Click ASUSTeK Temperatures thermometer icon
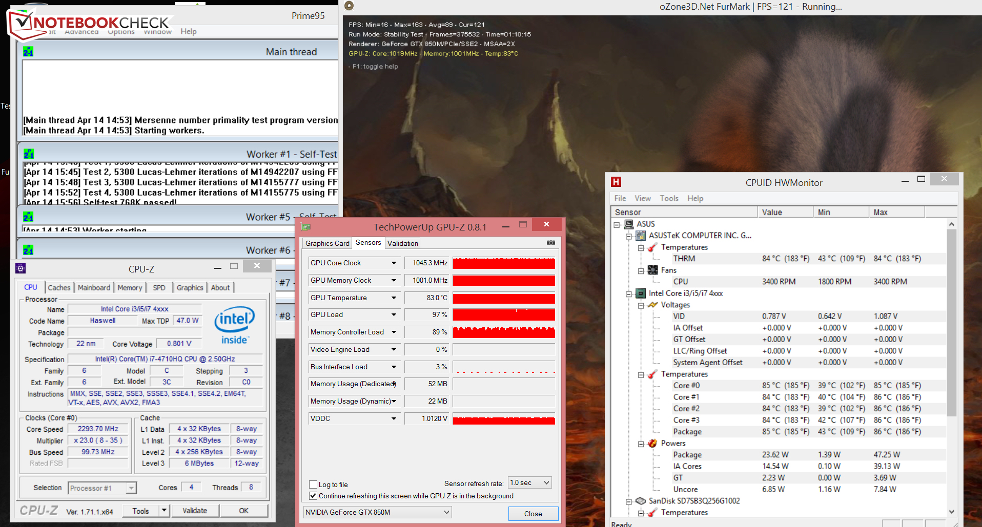The height and width of the screenshot is (527, 982). click(x=653, y=247)
